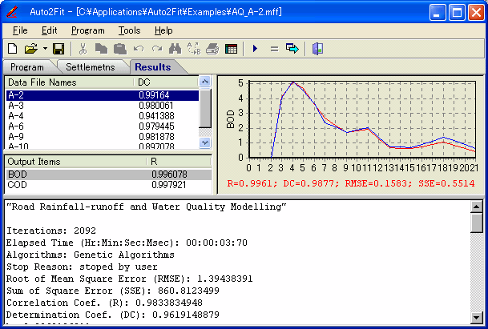The image size is (488, 329).
Task: Click the Redo arrow icon
Action: tap(157, 49)
